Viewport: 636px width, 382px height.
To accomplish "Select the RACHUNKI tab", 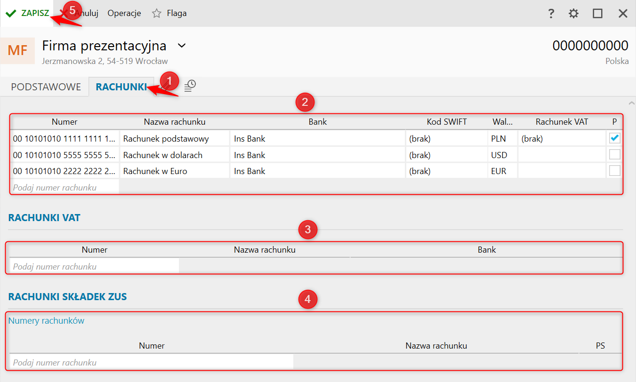I will 121,87.
